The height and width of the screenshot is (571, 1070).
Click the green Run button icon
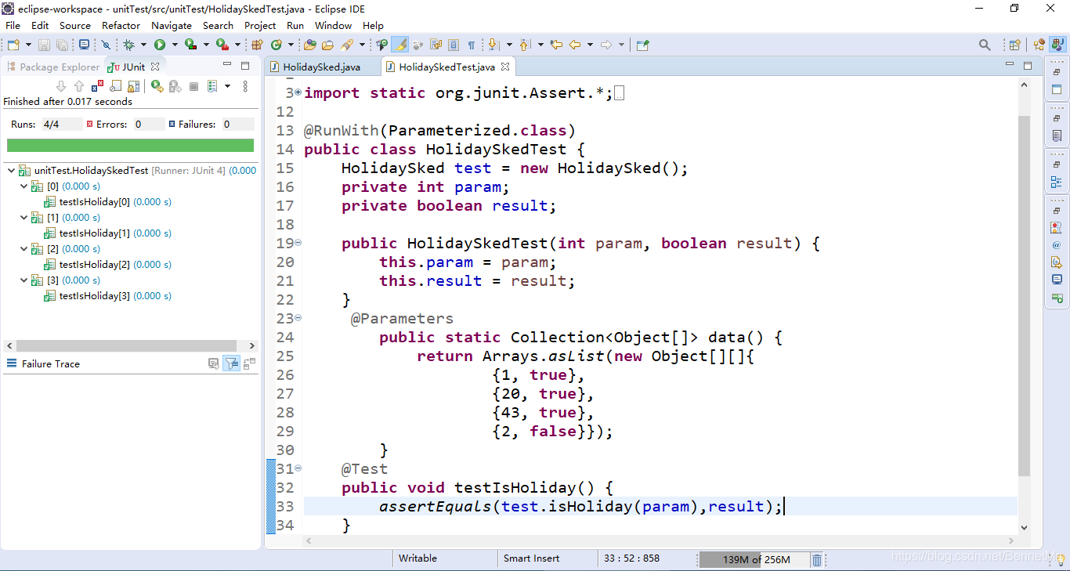click(160, 45)
